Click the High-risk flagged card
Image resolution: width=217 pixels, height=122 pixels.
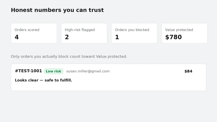coord(84,33)
